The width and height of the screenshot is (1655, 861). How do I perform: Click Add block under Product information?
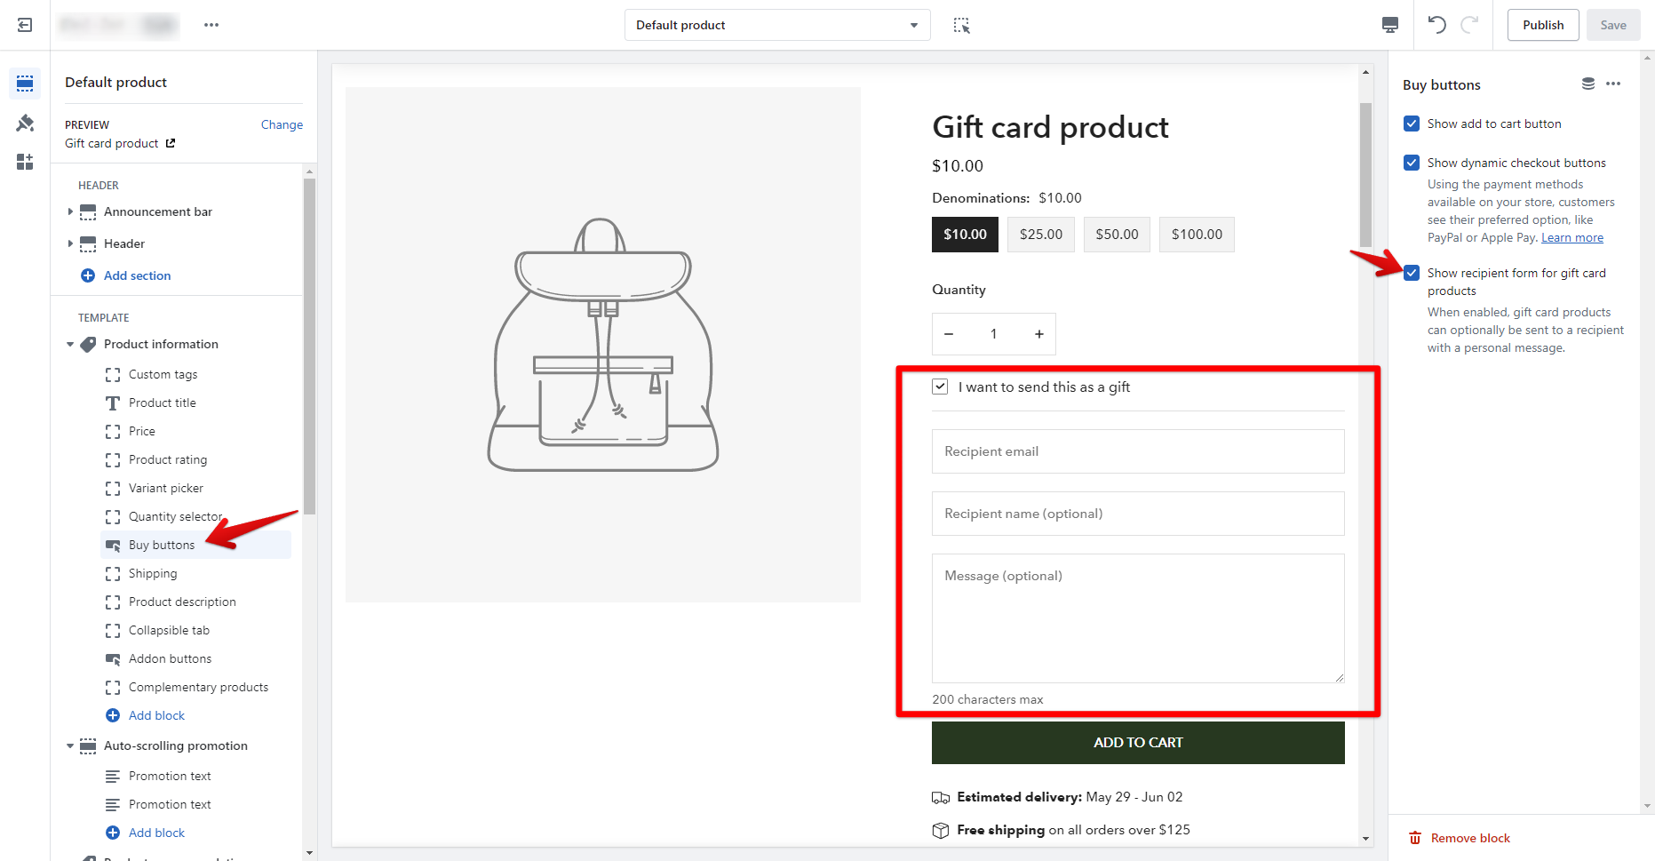pos(156,715)
